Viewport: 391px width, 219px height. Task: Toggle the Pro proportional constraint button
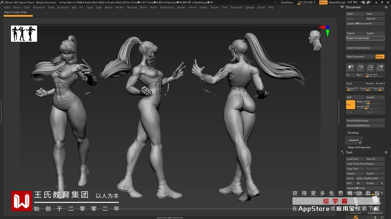[x=350, y=105]
